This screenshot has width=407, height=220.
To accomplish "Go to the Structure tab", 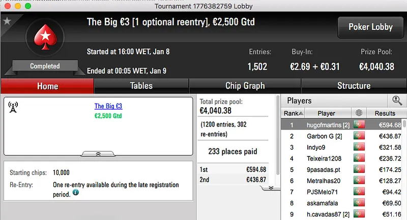I will pos(354,86).
